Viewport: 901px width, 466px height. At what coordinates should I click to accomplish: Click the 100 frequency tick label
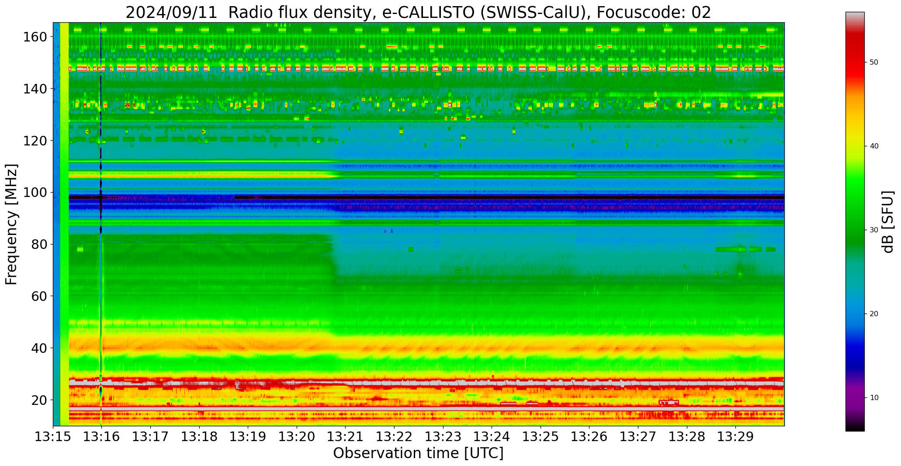(x=35, y=193)
